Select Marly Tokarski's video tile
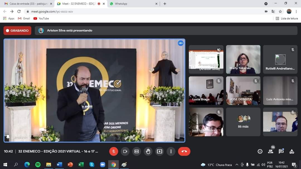Viewport: 301px width, 169px height. click(243, 59)
